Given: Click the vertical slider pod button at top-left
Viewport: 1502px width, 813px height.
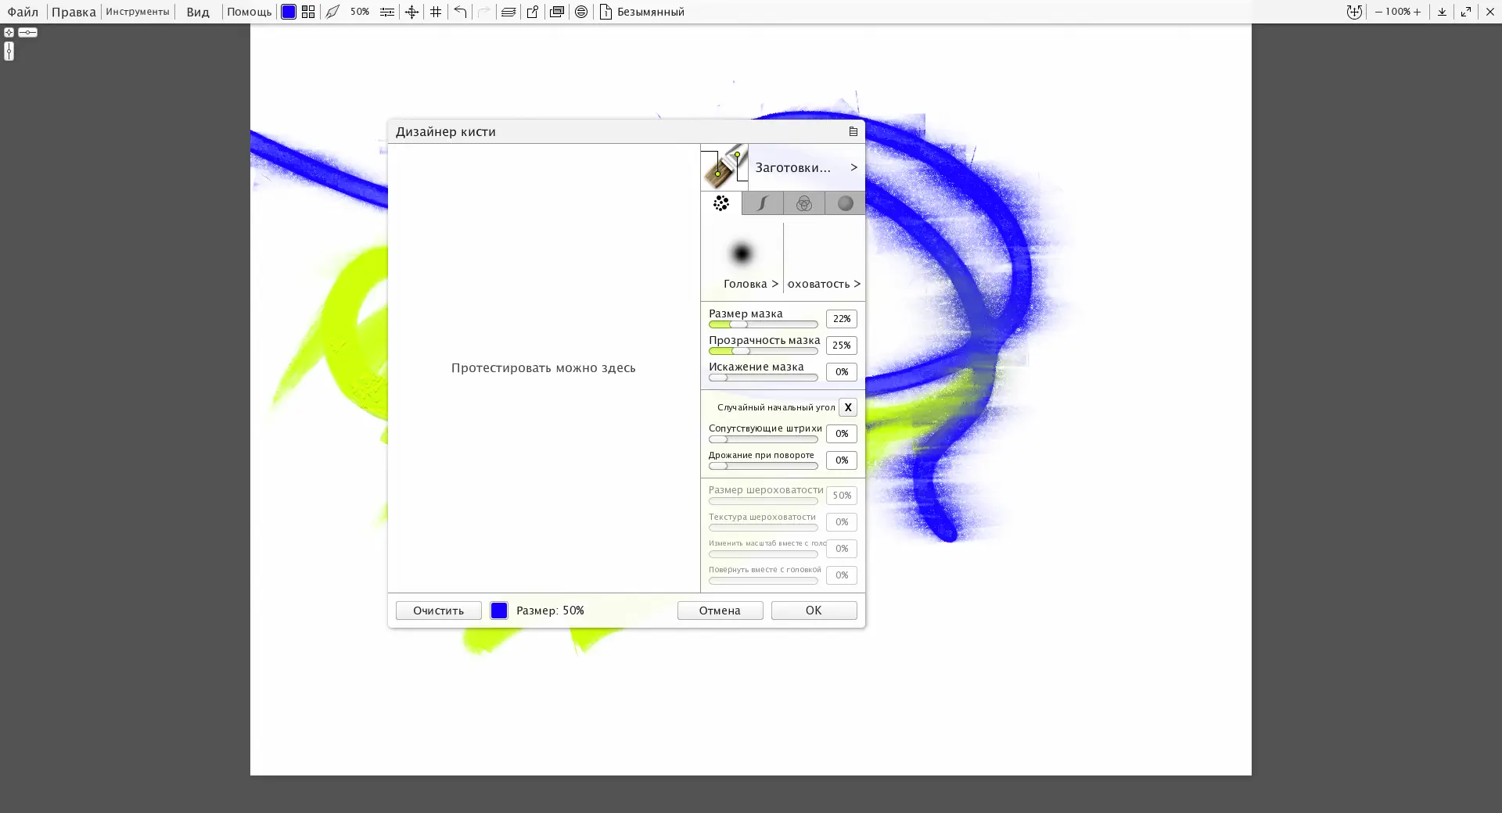Looking at the screenshot, I should 9,51.
